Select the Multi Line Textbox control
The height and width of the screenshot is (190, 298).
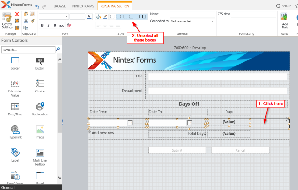coord(40,157)
